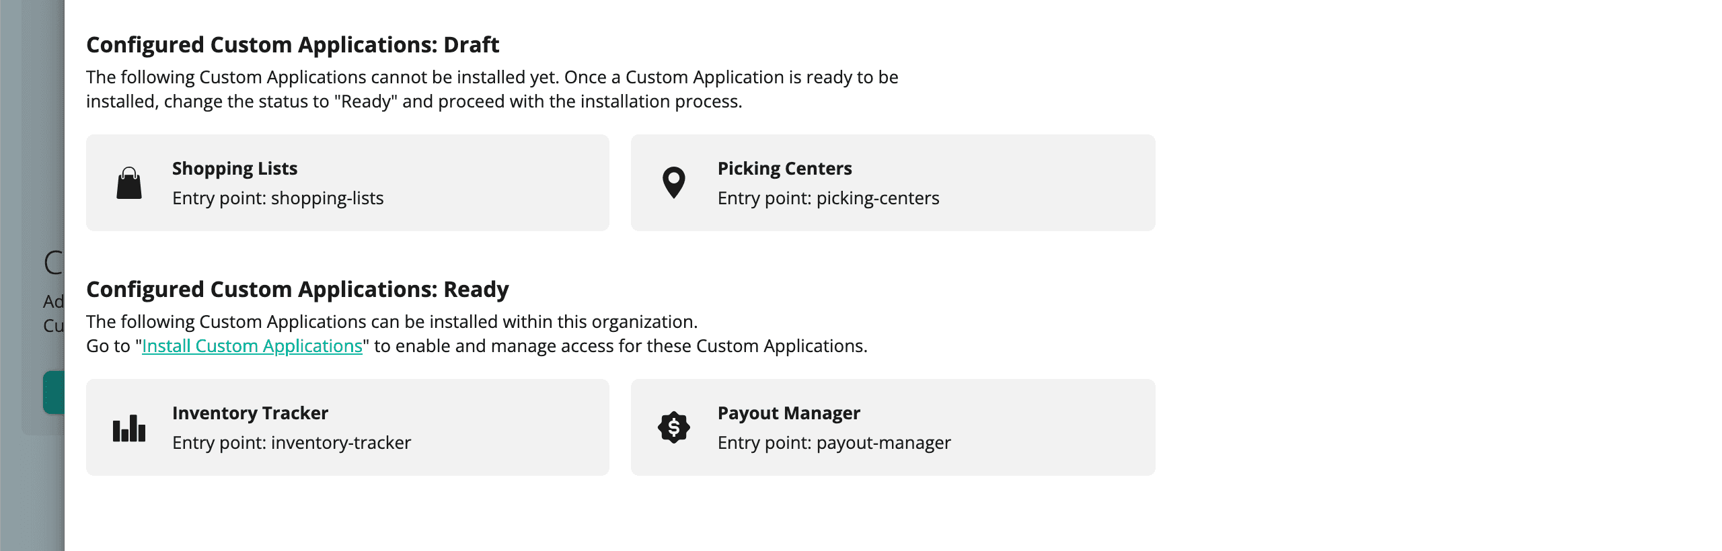Click the dollar badge icon for Payout Manager
The width and height of the screenshot is (1722, 551).
tap(673, 427)
